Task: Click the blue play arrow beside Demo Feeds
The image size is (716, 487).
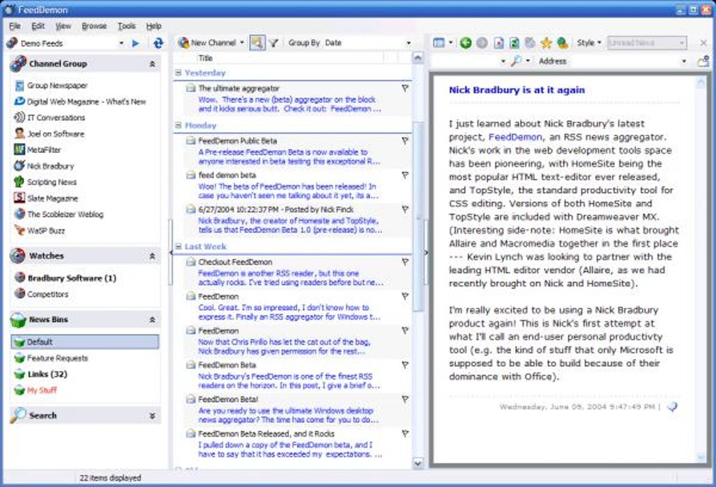Action: click(x=135, y=44)
